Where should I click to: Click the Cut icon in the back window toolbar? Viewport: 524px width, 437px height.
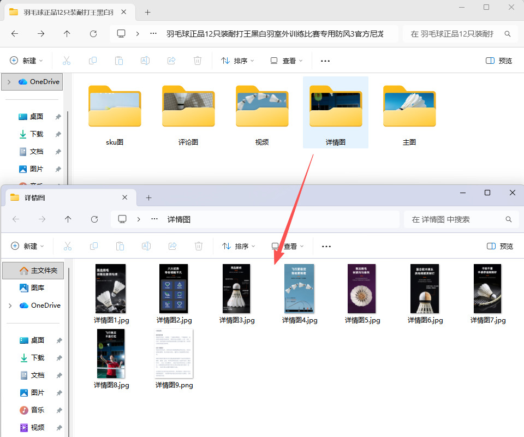[x=67, y=61]
